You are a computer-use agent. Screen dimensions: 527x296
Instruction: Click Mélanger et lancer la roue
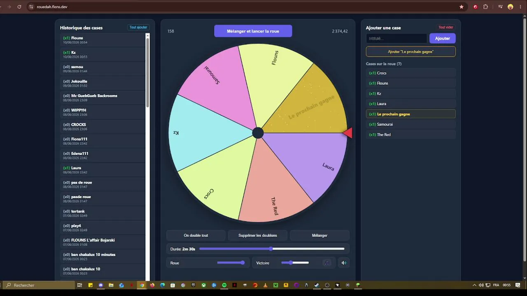253,31
